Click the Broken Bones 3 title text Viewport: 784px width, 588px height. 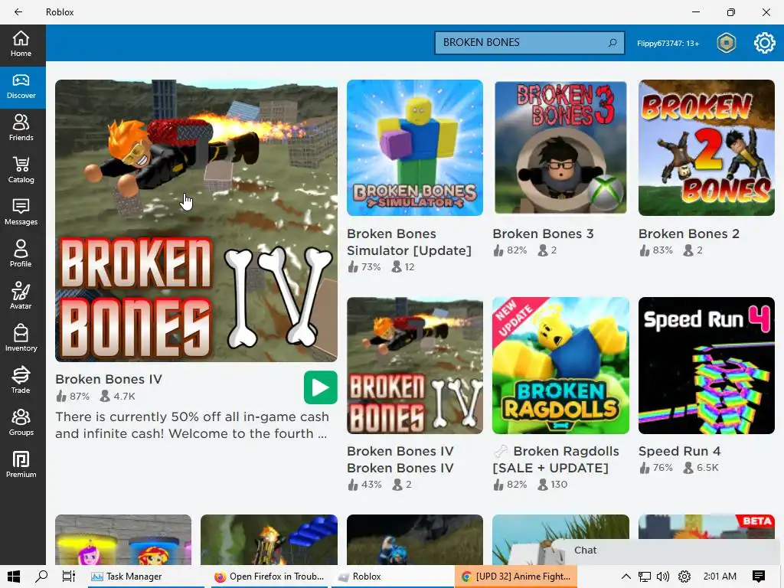click(x=543, y=234)
